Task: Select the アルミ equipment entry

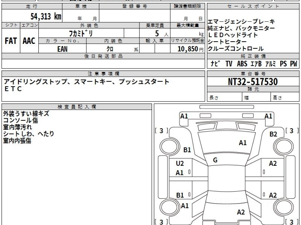Action: coord(270,64)
